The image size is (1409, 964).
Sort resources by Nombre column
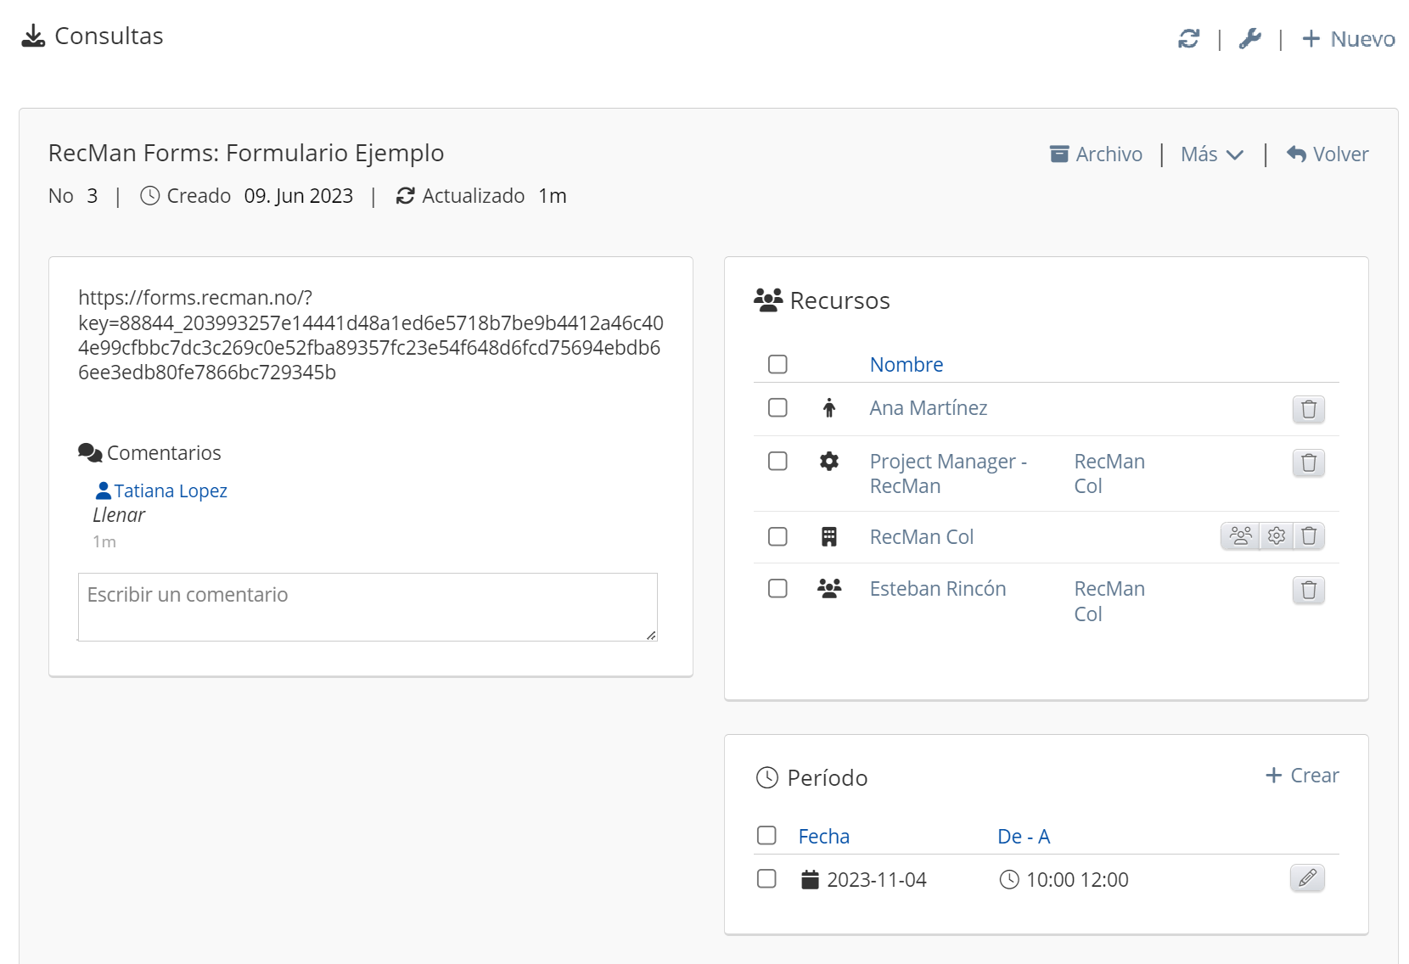pos(906,365)
